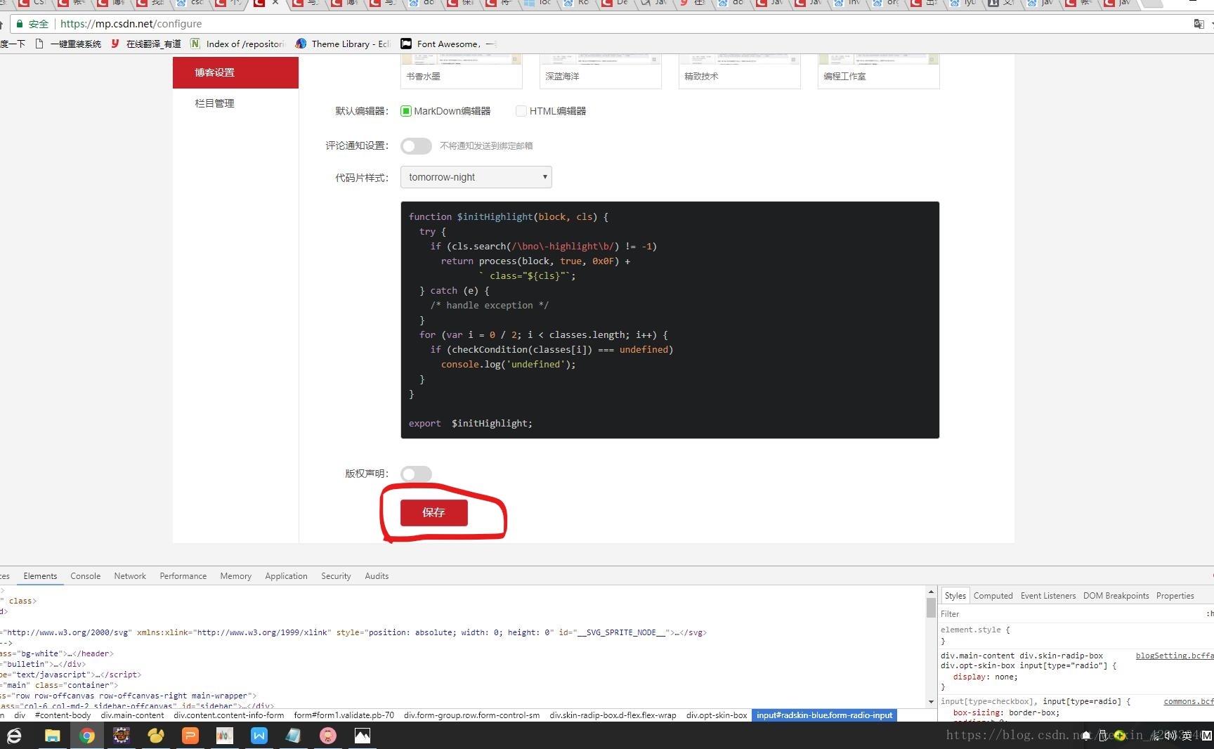Open the Youdao online translate bookmark
The width and height of the screenshot is (1214, 749).
145,44
